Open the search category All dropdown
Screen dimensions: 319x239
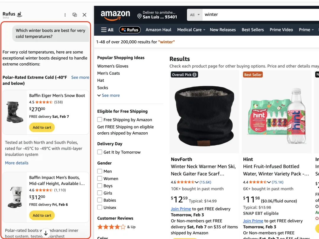click(195, 15)
